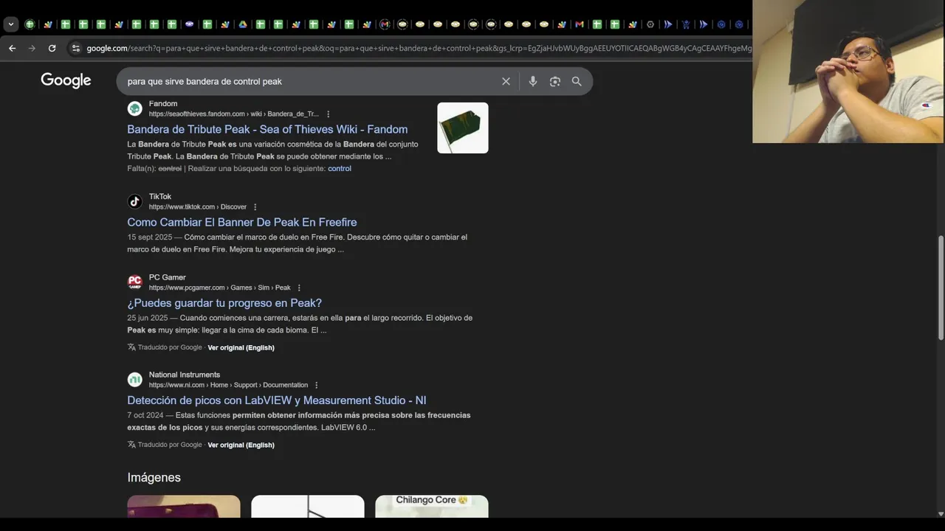This screenshot has width=945, height=531.
Task: Search including the word 'control' link
Action: coord(340,169)
